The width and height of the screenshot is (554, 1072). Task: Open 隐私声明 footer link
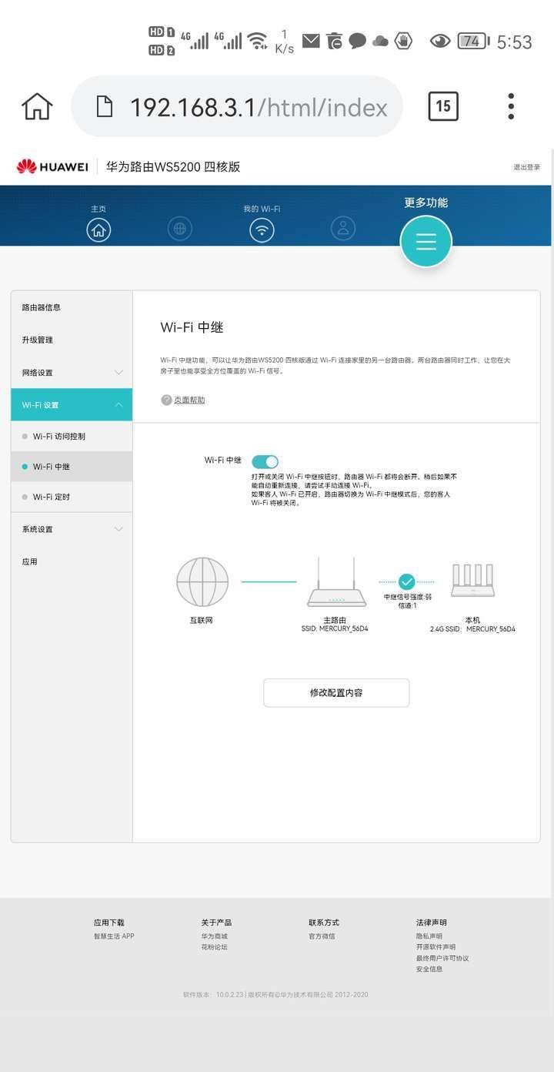(429, 936)
